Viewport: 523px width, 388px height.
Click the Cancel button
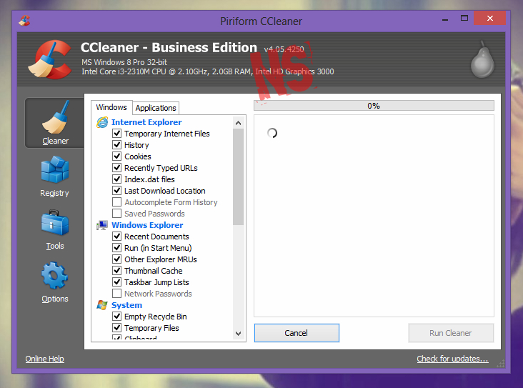(x=297, y=333)
